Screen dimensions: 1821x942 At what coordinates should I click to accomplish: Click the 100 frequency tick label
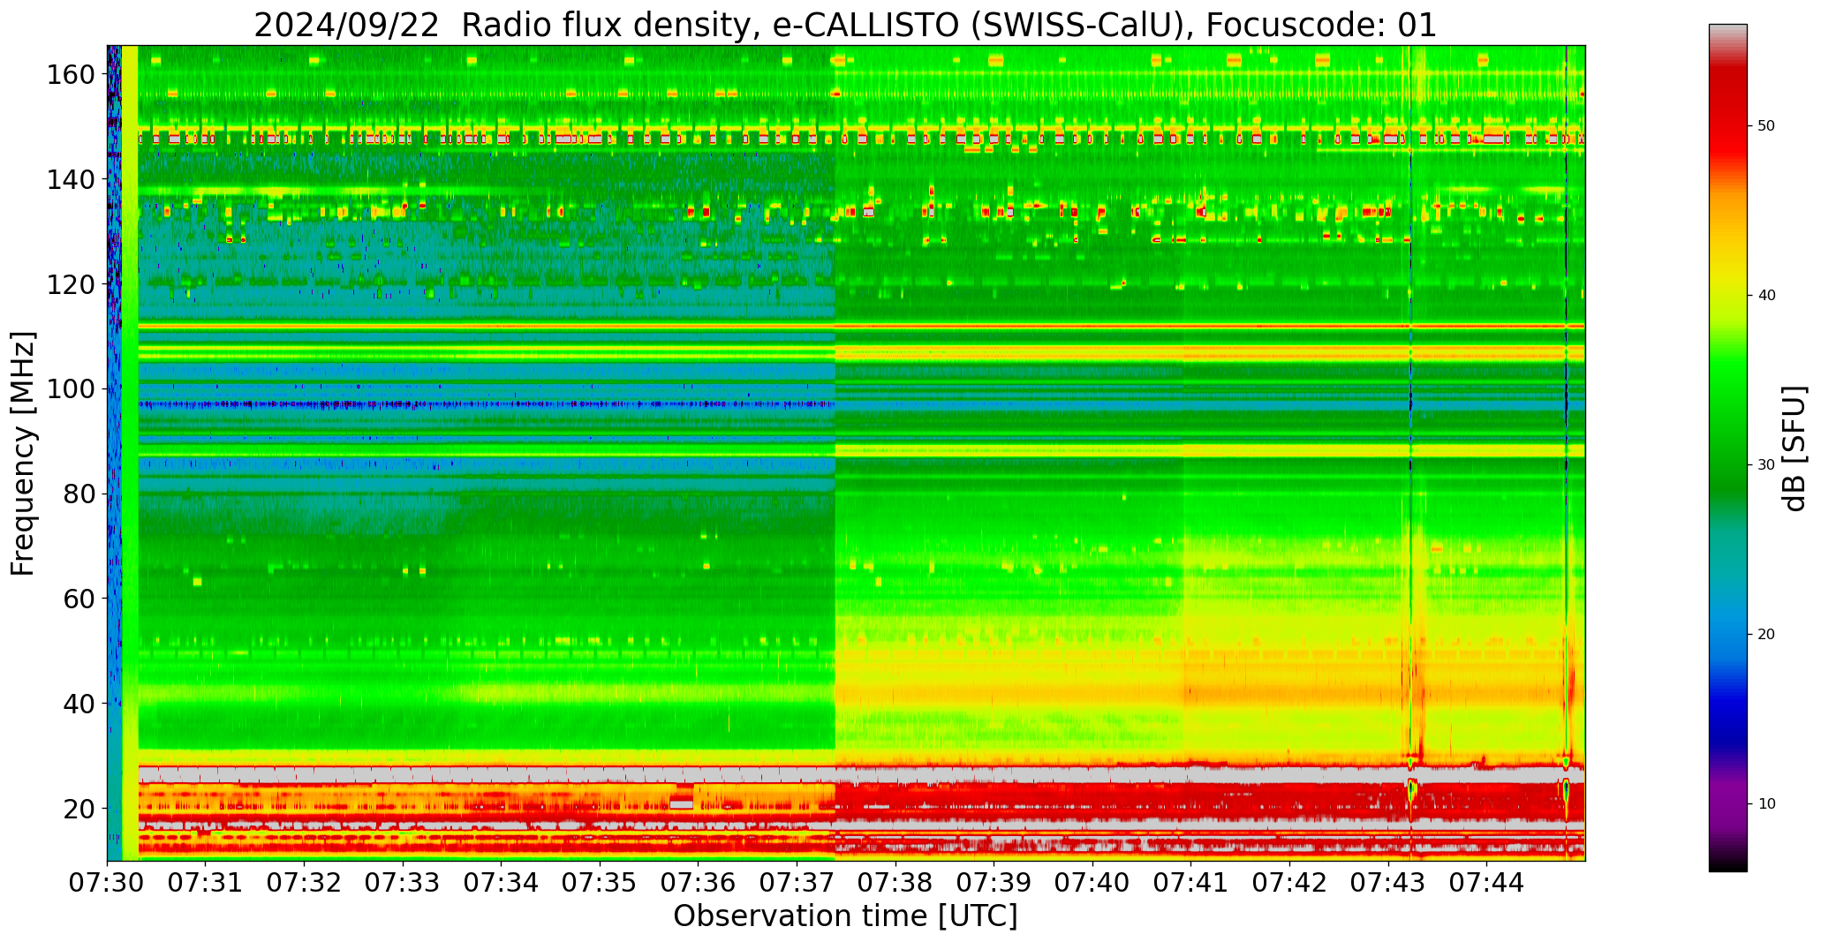coord(69,388)
